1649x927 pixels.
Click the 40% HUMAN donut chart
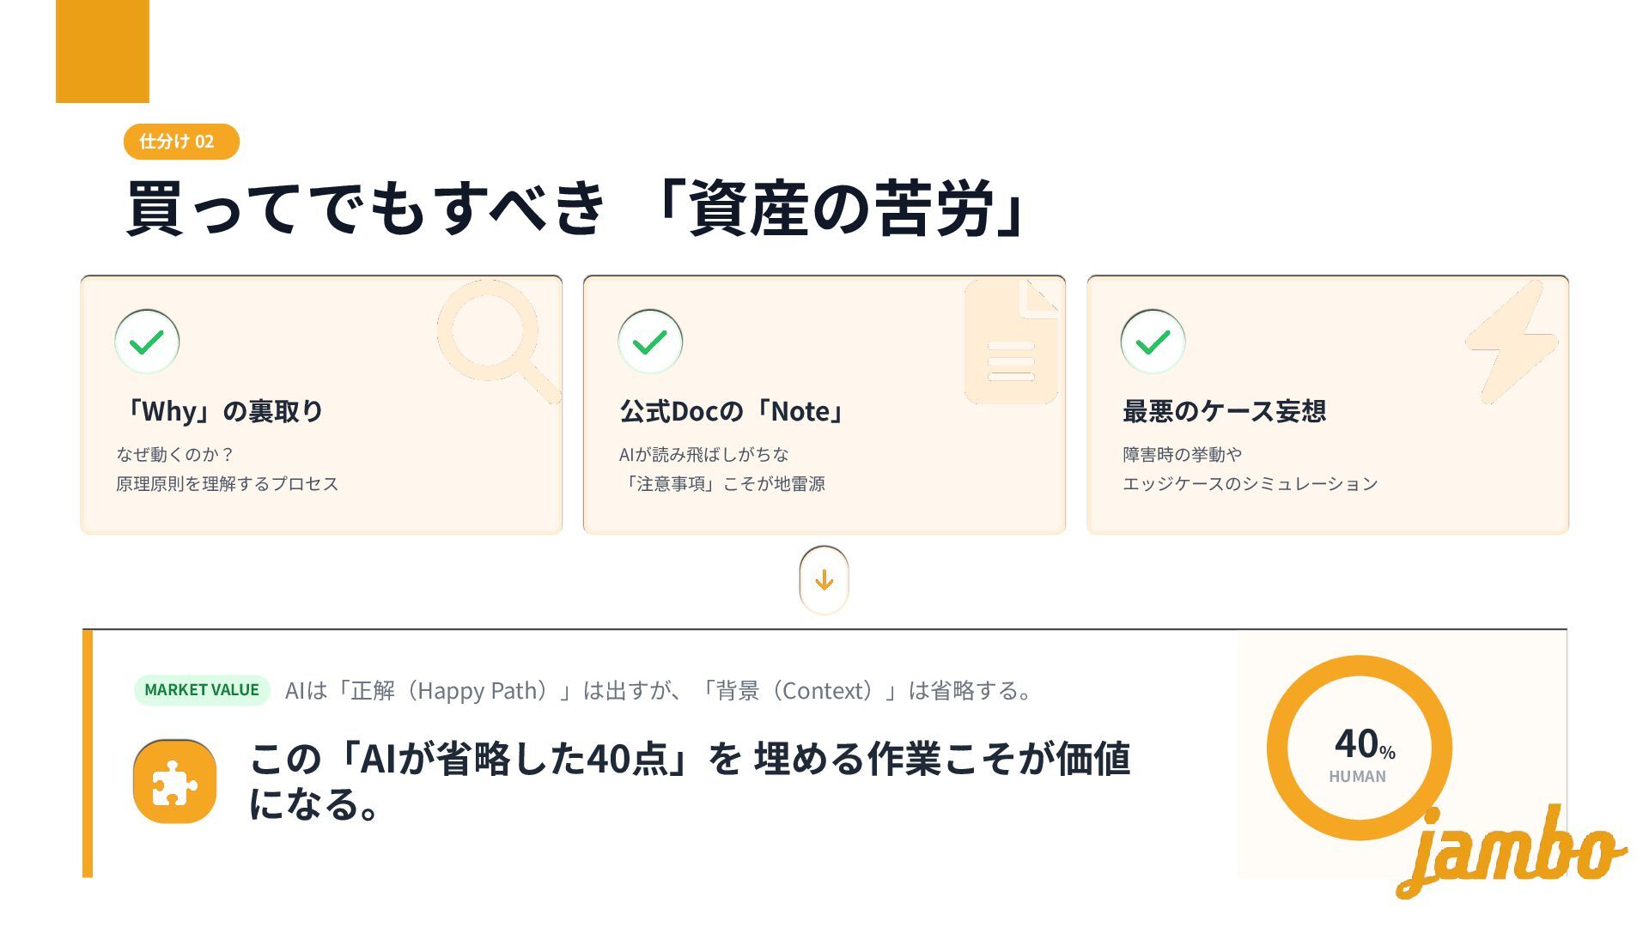point(1359,748)
